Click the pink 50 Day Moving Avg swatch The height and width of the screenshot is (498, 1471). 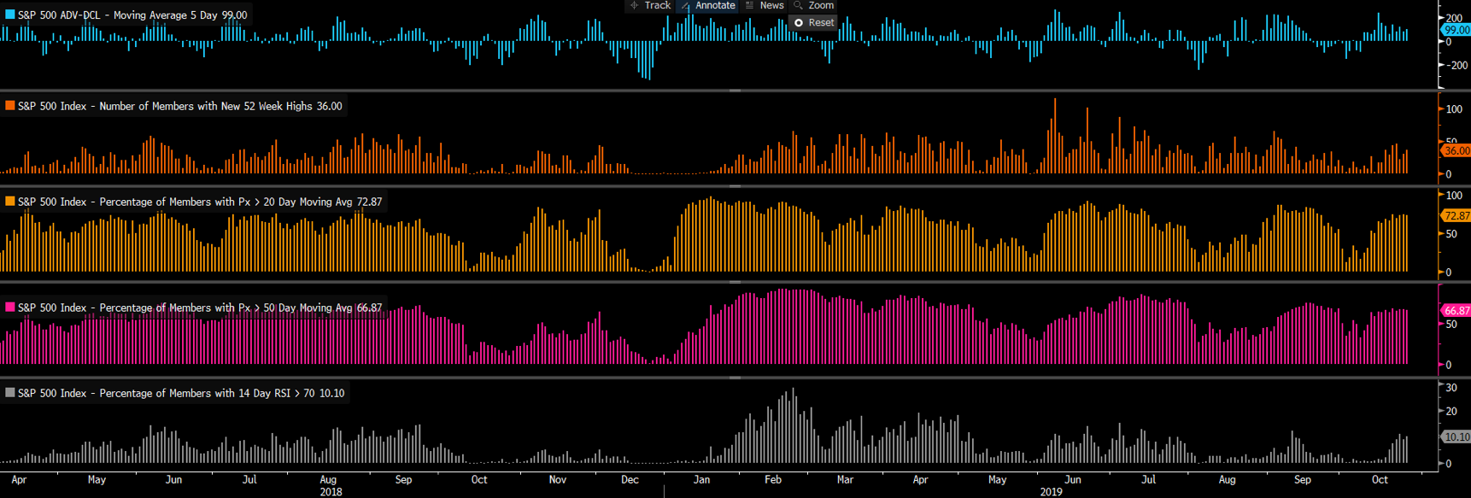pos(9,308)
